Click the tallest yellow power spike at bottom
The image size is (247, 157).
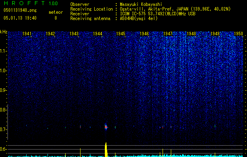pyautogui.click(x=106, y=150)
